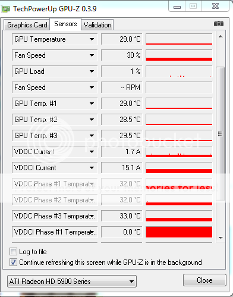Expand the GPU Load sensor dropdown
The width and height of the screenshot is (233, 297).
92,71
